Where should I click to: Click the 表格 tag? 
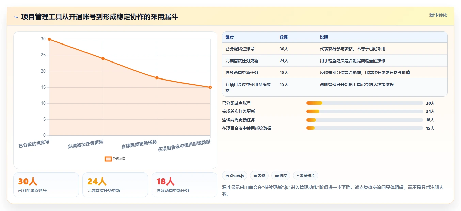[x=259, y=176]
